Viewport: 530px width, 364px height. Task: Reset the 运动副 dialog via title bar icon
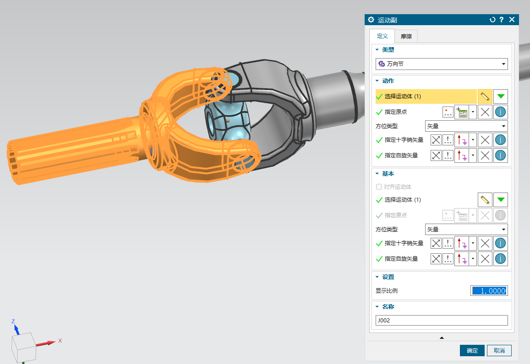tap(492, 20)
